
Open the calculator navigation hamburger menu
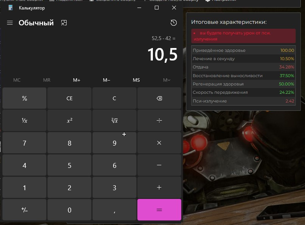pos(10,23)
